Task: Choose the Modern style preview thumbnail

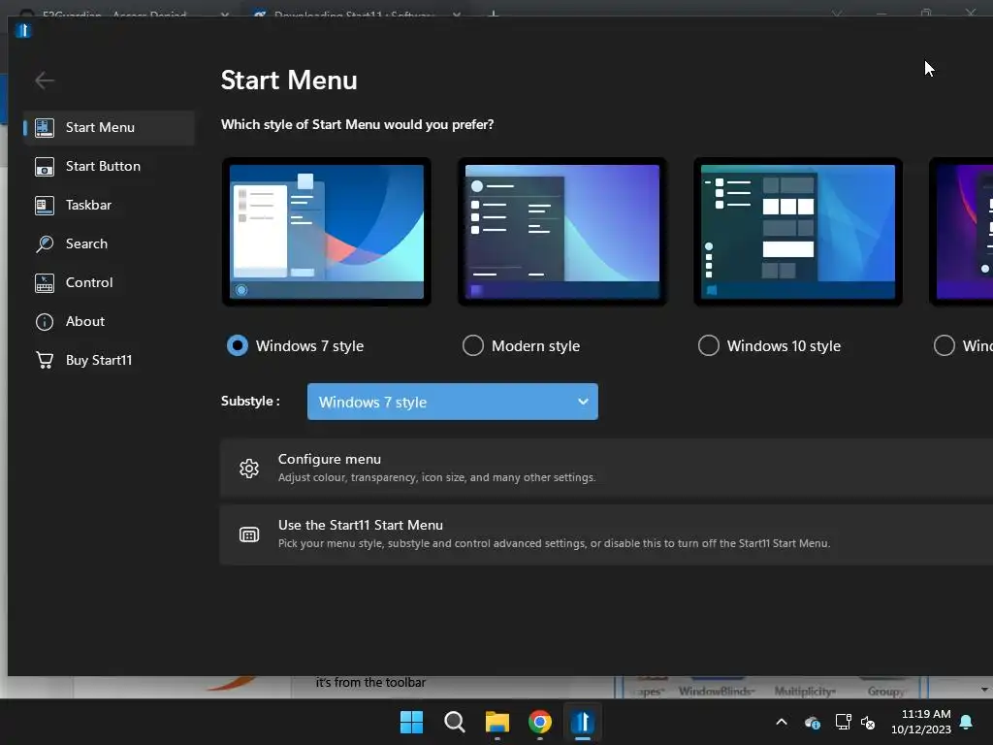Action: (562, 232)
